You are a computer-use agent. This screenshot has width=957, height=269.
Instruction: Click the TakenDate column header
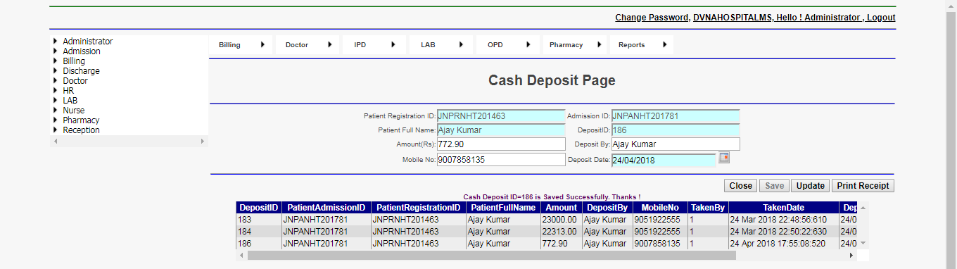tap(784, 208)
